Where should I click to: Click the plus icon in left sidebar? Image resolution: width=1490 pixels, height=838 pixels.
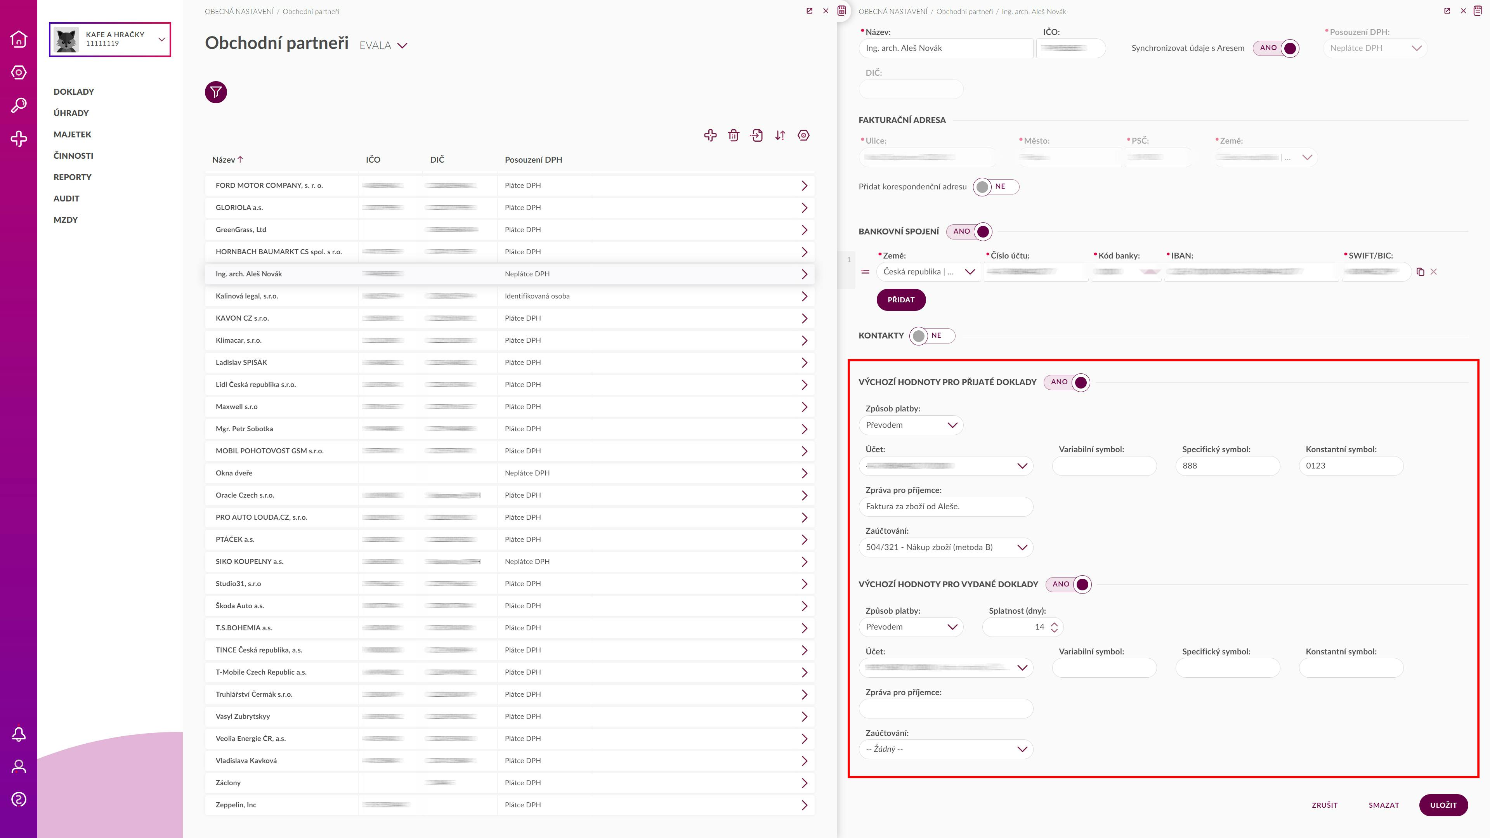(19, 138)
